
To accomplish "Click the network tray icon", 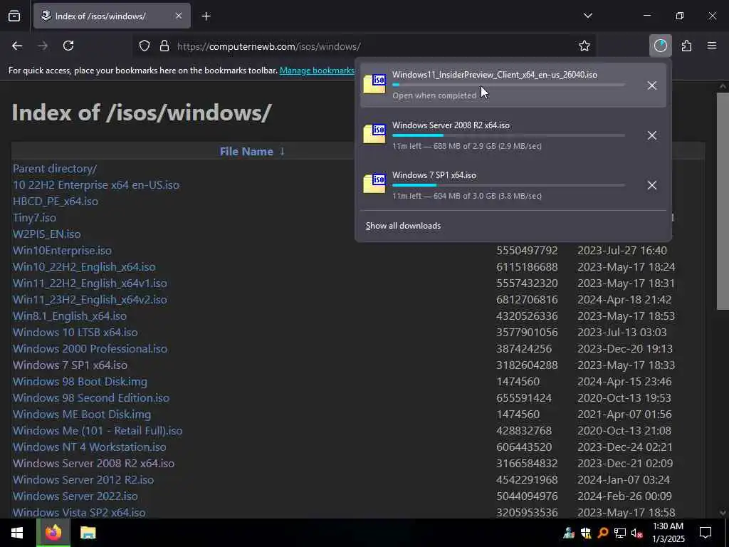I will click(x=620, y=533).
